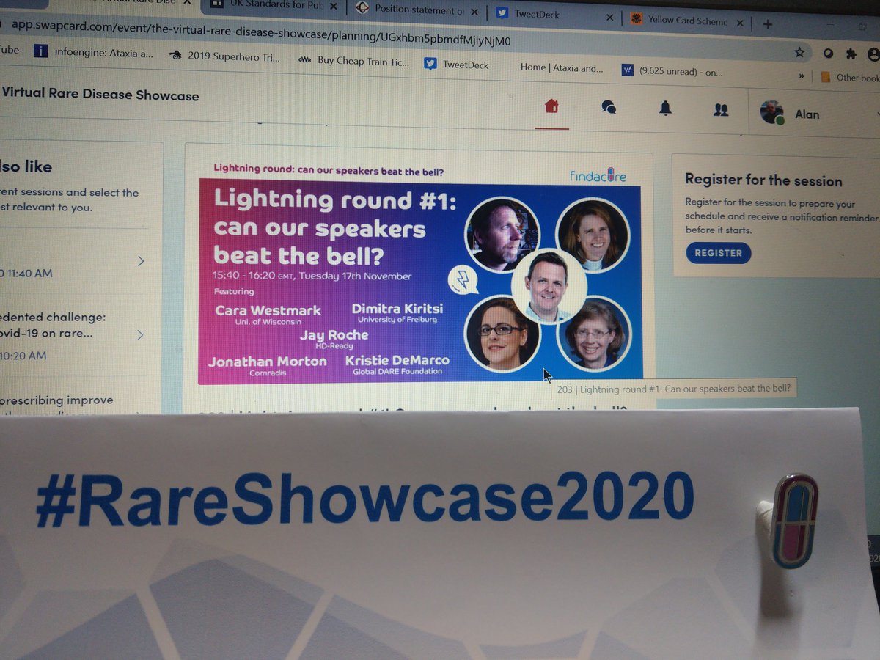Click the center speaker portrait on banner

pos(549,286)
